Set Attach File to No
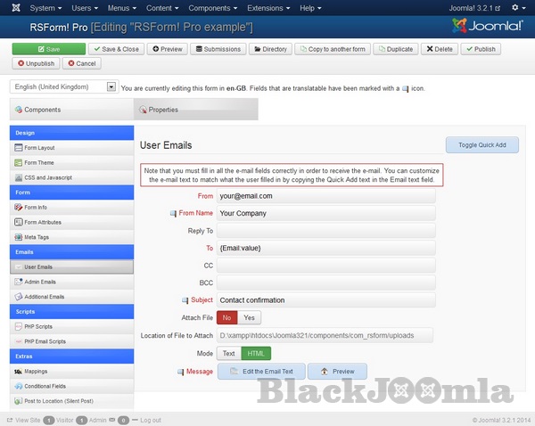Viewport: 535px width, 426px height. [227, 317]
